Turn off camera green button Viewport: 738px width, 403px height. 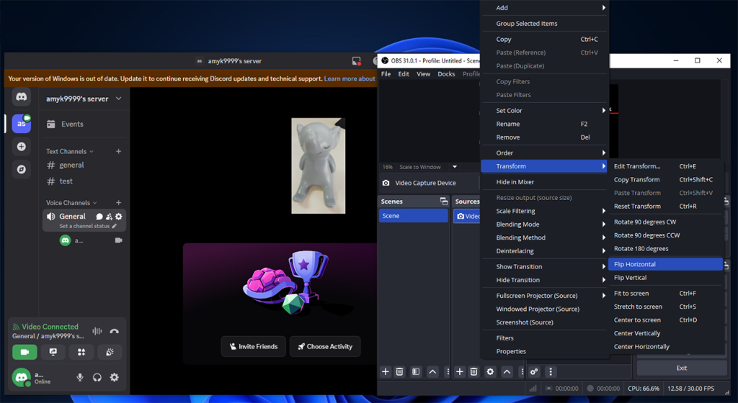tap(25, 352)
